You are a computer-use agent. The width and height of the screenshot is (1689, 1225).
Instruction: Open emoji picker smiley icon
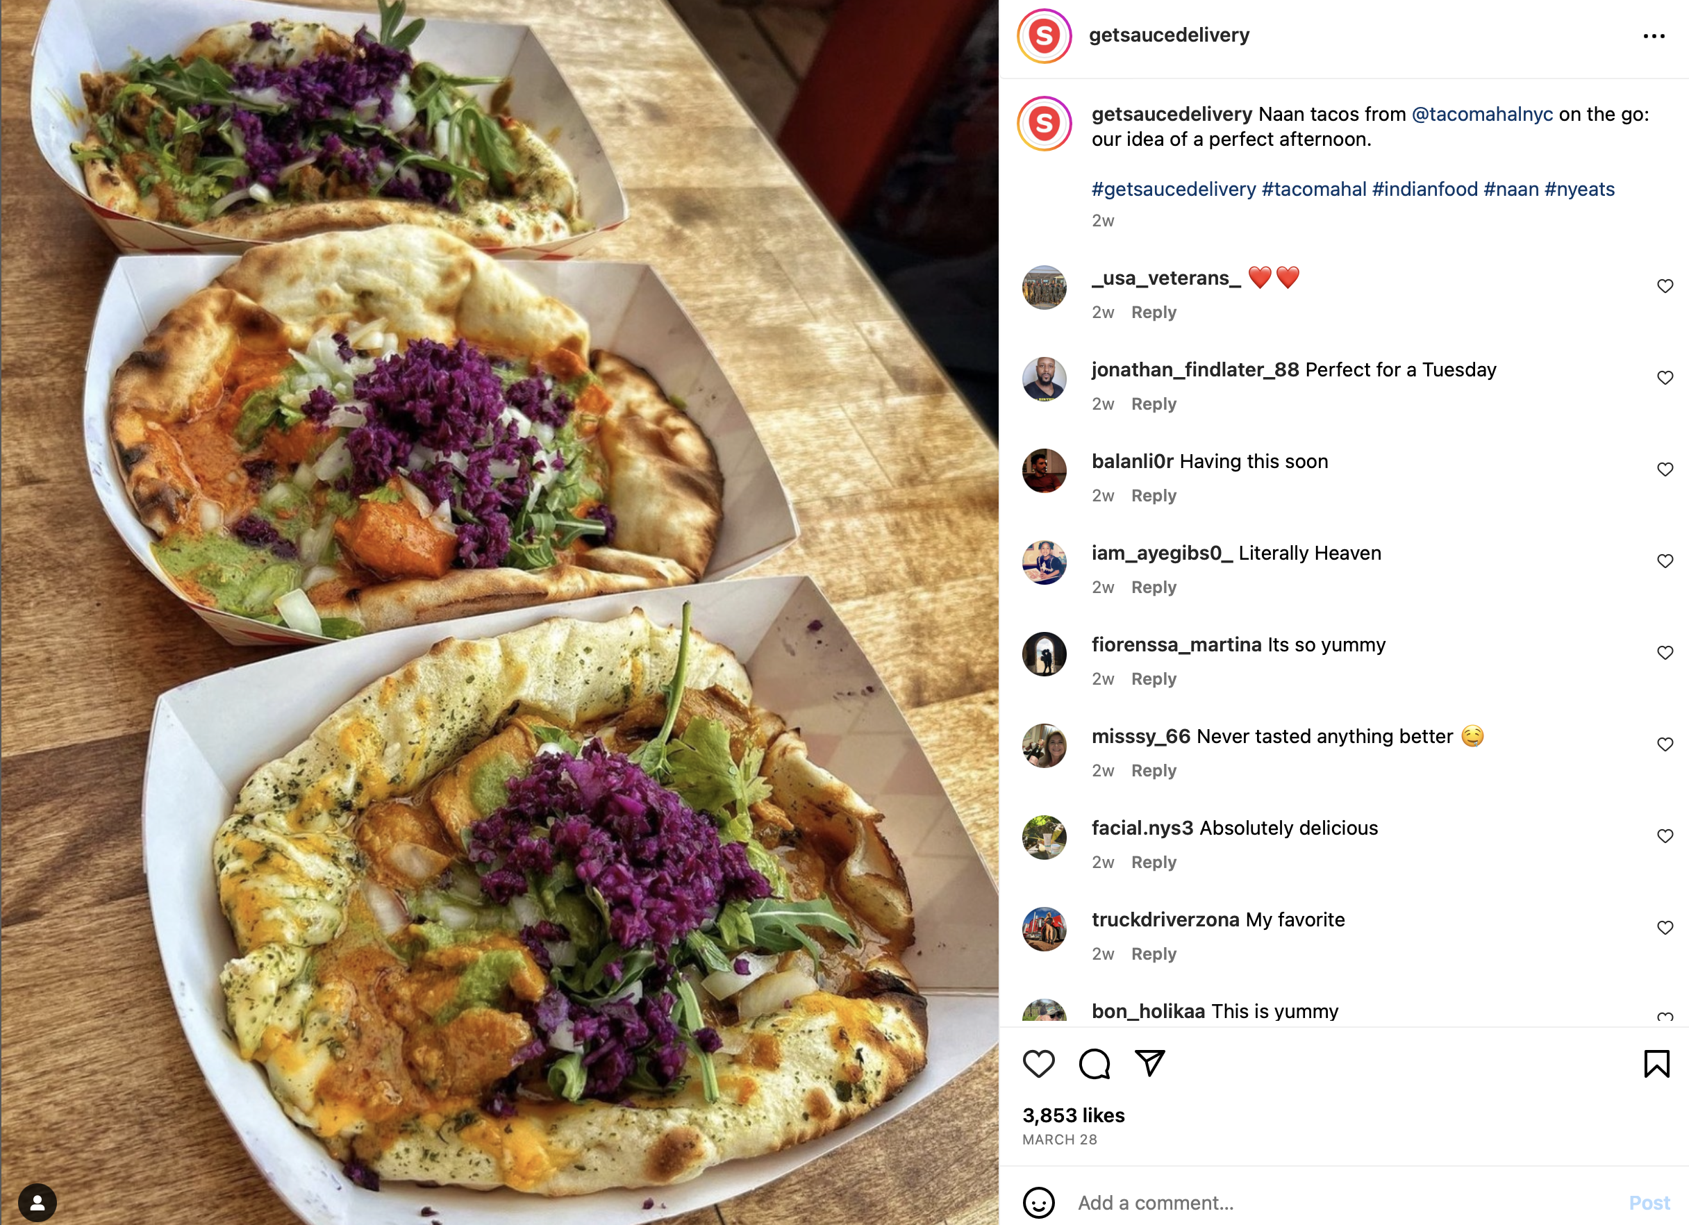(1038, 1202)
